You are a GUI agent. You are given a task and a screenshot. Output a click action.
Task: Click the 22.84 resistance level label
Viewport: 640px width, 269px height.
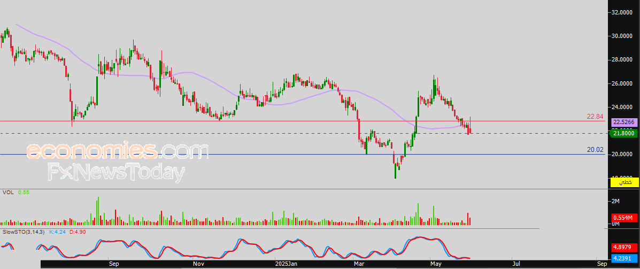pyautogui.click(x=595, y=117)
